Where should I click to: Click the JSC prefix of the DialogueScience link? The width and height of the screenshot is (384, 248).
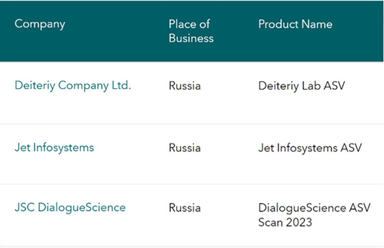coord(24,208)
